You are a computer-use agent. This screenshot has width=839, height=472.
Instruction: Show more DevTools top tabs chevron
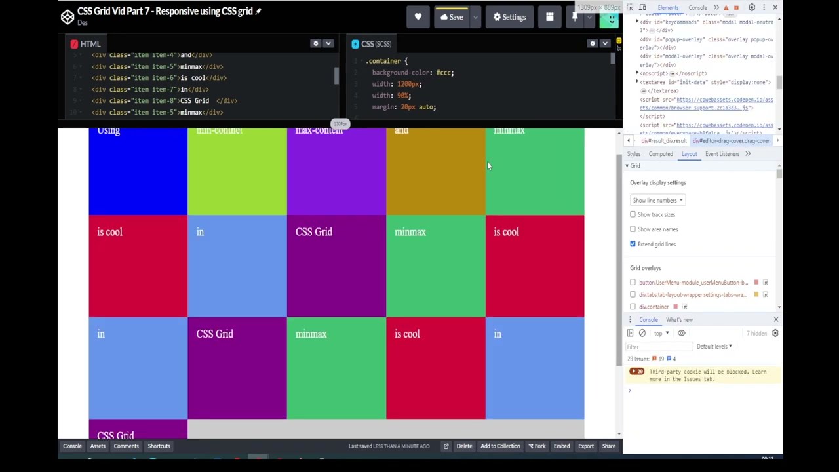716,7
